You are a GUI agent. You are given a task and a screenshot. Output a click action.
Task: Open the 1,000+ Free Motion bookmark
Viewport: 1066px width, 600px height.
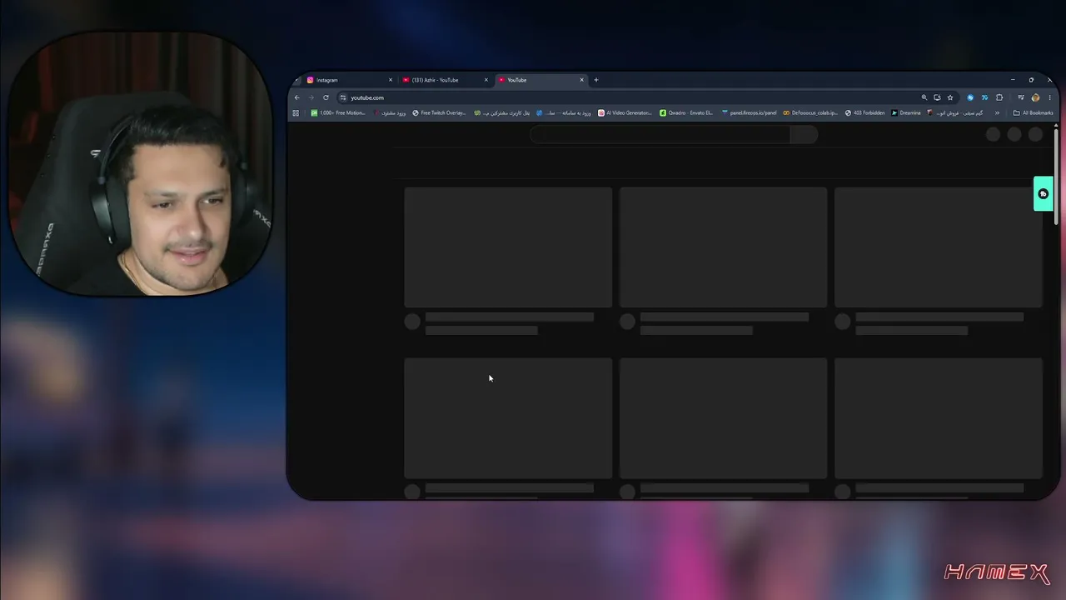click(x=338, y=113)
